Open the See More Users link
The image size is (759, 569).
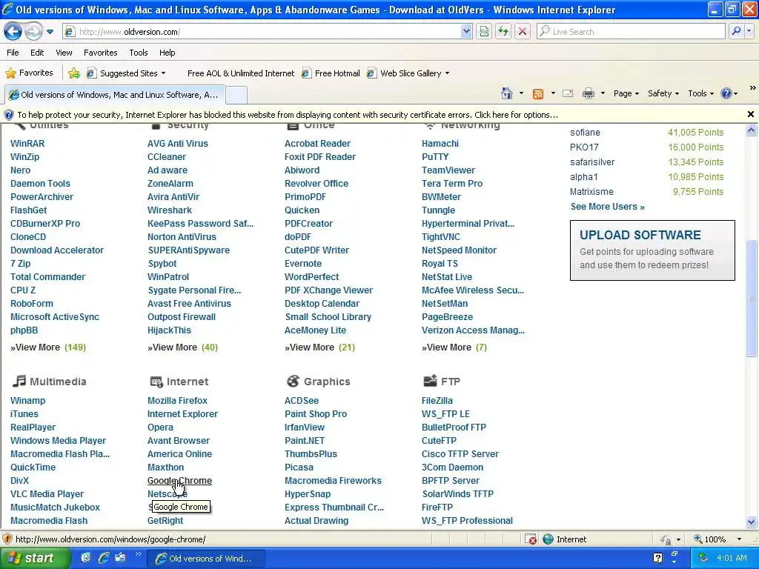pyautogui.click(x=608, y=207)
